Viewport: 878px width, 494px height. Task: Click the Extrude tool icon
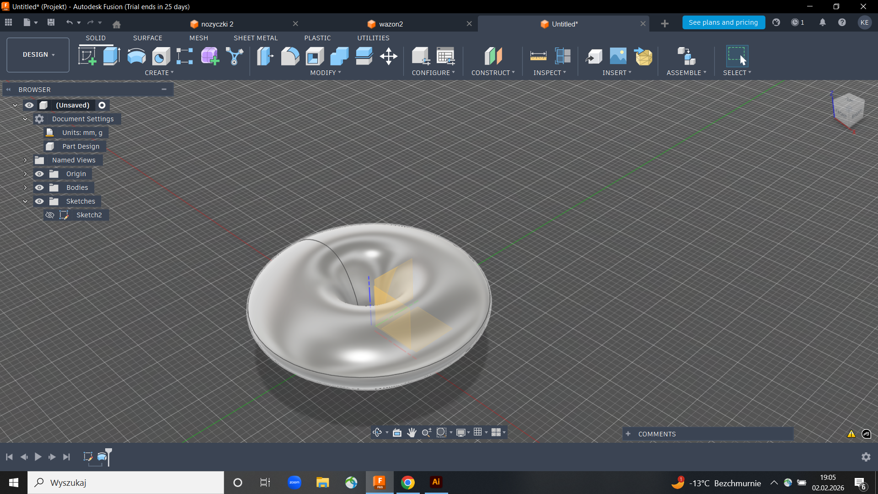click(x=112, y=56)
